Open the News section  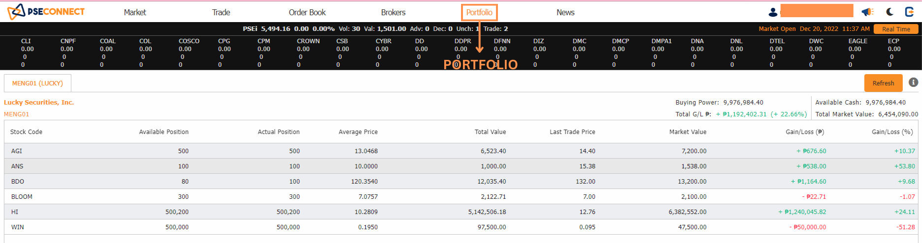(x=565, y=12)
